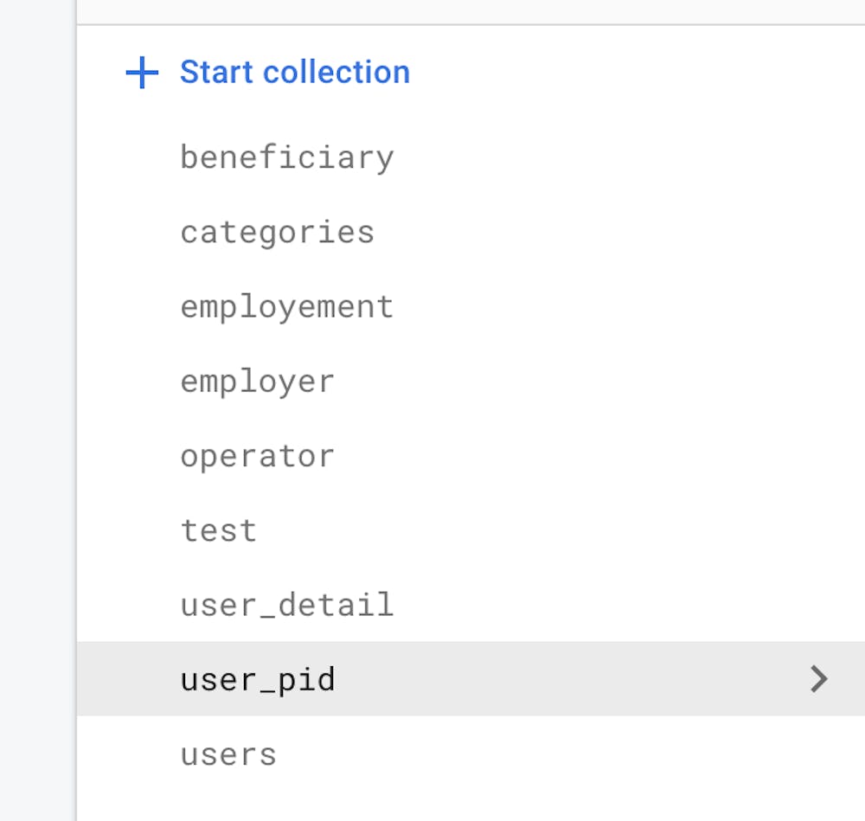Image resolution: width=865 pixels, height=821 pixels.
Task: Open the collection listed directly above employer
Action: 286,306
